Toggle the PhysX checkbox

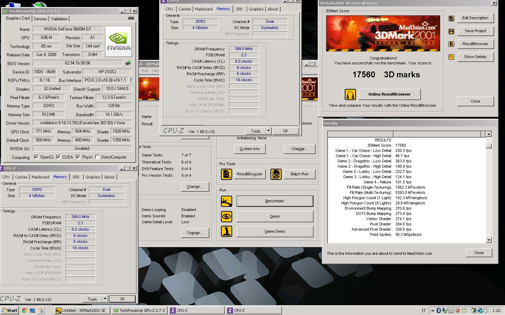pos(78,157)
